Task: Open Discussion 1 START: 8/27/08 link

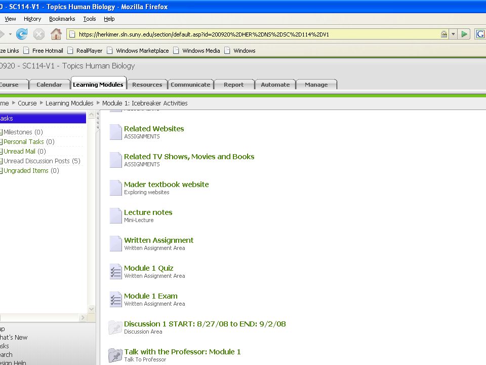Action: click(x=205, y=324)
